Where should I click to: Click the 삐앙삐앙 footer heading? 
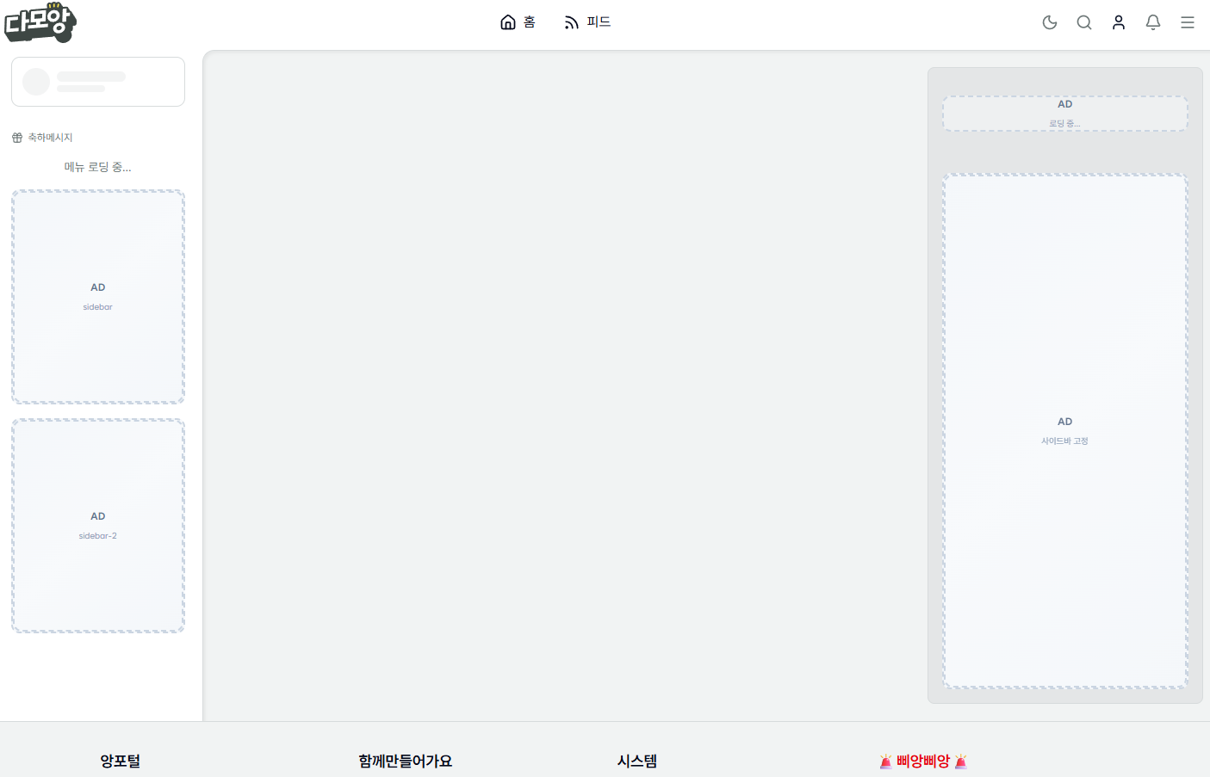(x=923, y=761)
